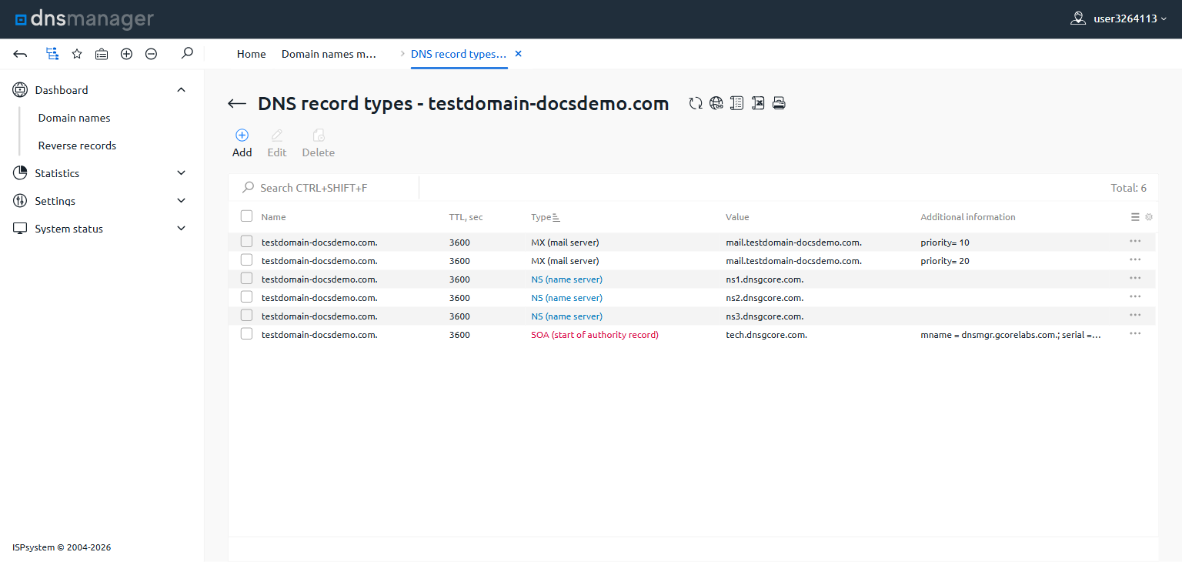Check the box for MX priority 20 record
The height and width of the screenshot is (562, 1182).
pyautogui.click(x=246, y=259)
